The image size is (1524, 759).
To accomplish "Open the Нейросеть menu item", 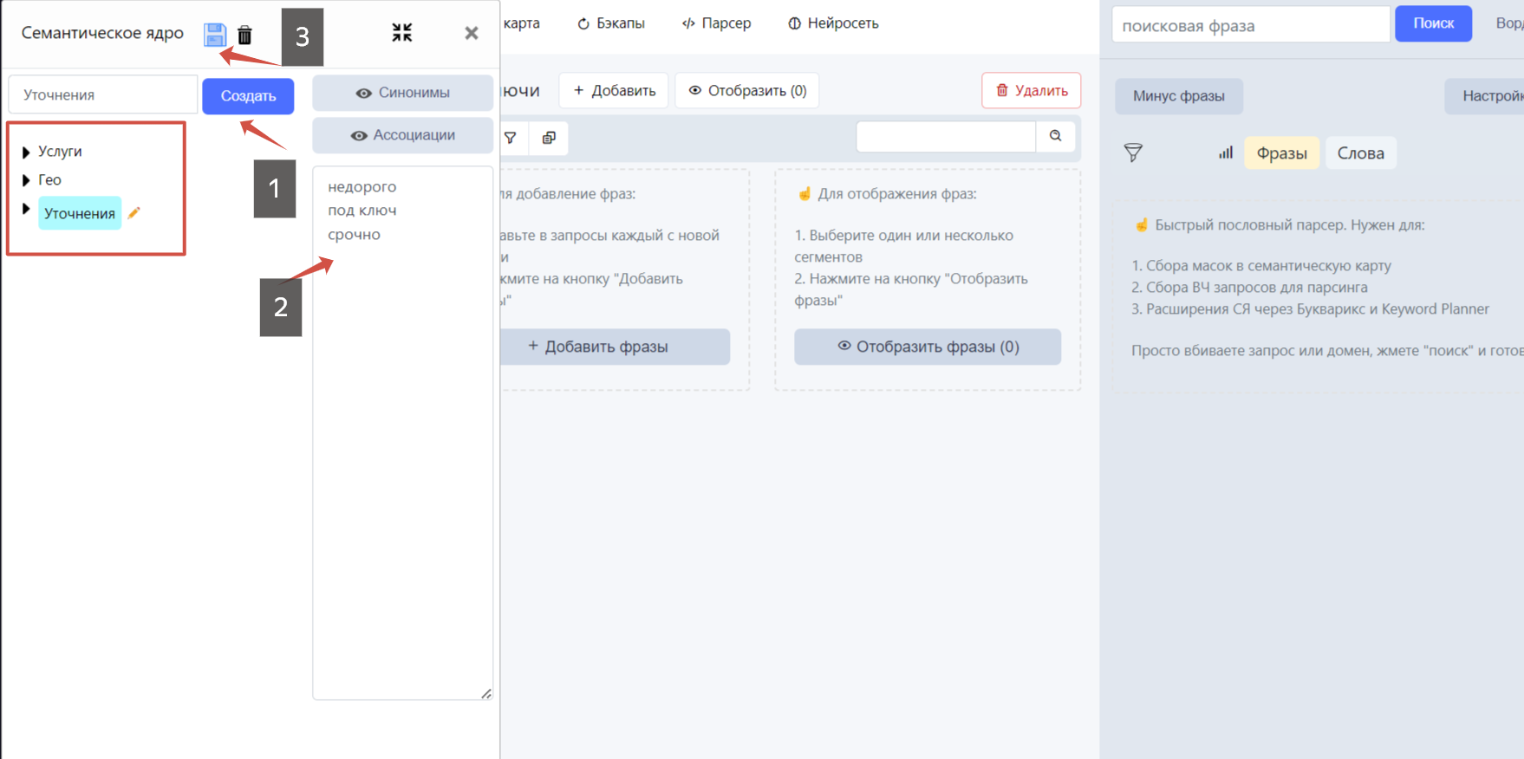I will point(833,23).
